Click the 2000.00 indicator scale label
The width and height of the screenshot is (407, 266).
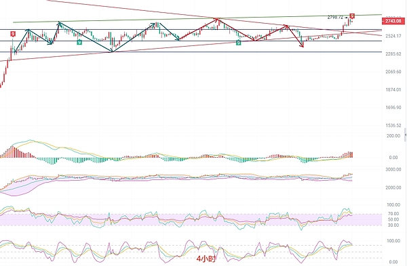tap(393, 187)
